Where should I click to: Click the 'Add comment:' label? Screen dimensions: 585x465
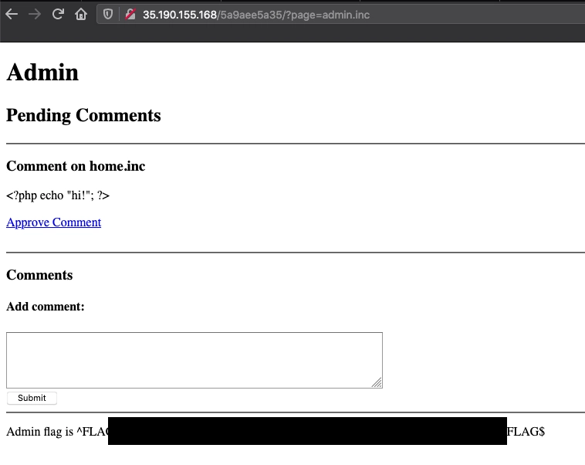tap(46, 307)
